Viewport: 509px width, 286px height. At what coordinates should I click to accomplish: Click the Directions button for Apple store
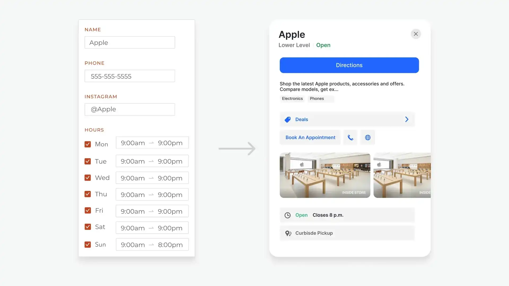click(x=349, y=65)
